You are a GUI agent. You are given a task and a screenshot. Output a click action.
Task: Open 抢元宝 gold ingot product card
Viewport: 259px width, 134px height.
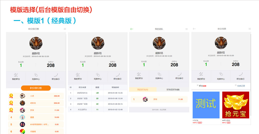[236, 105]
